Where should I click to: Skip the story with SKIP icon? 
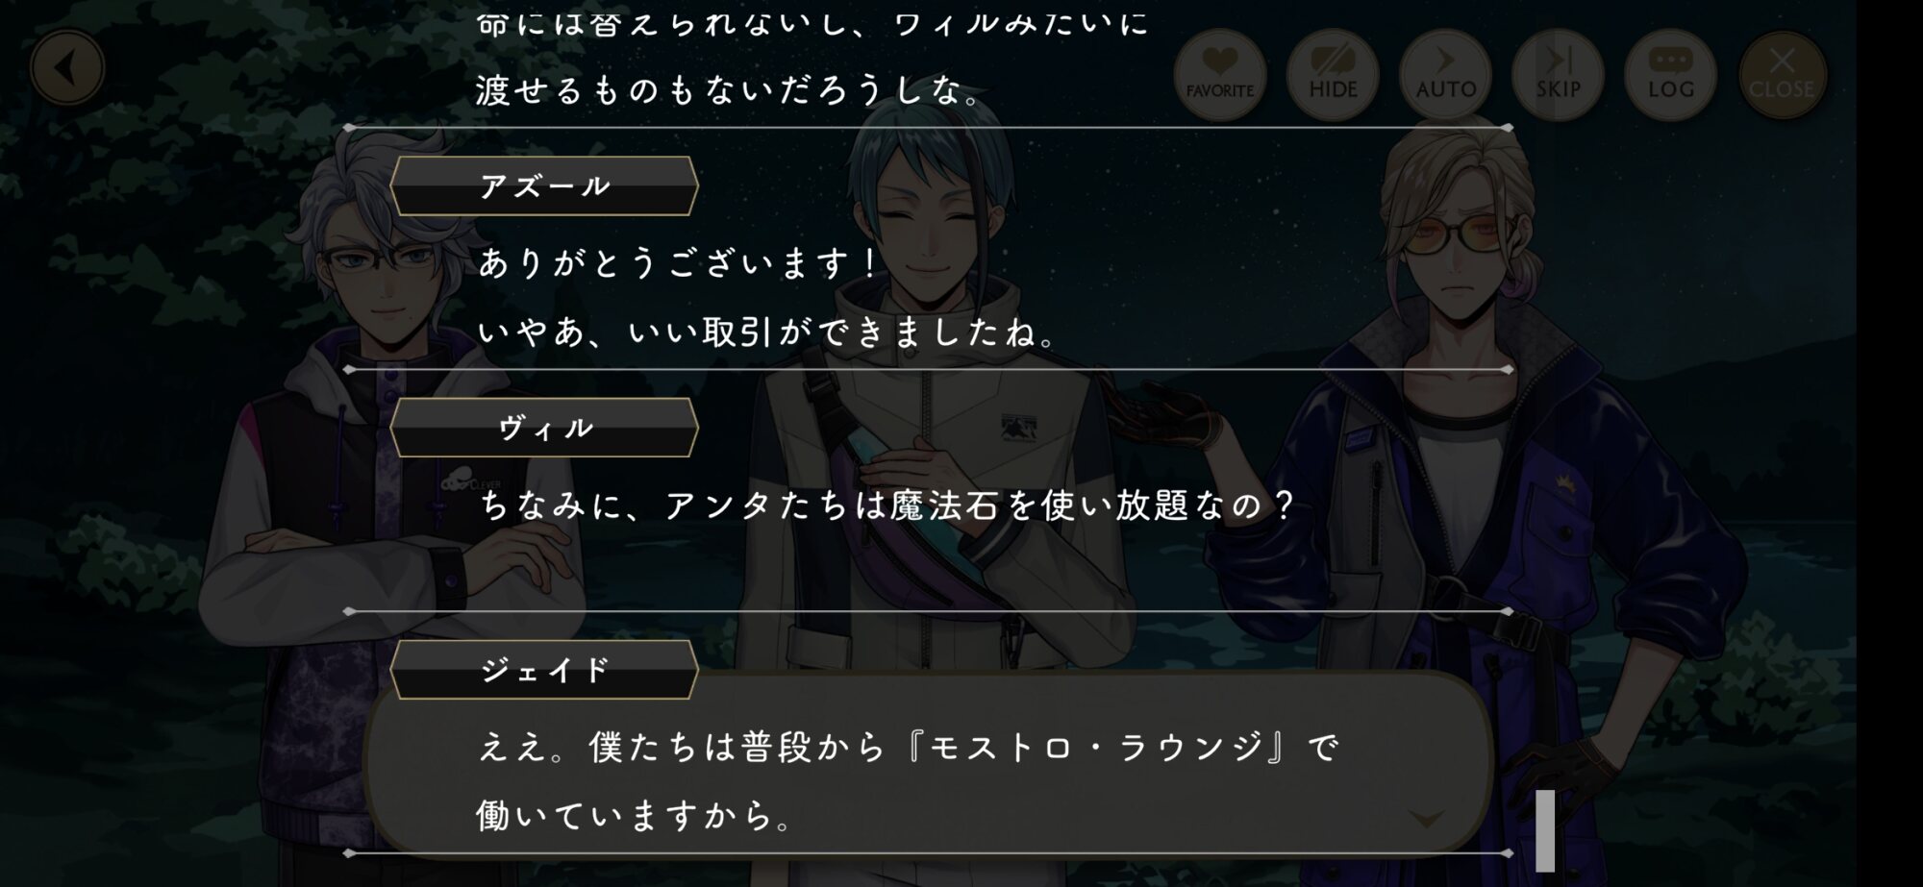click(1558, 75)
